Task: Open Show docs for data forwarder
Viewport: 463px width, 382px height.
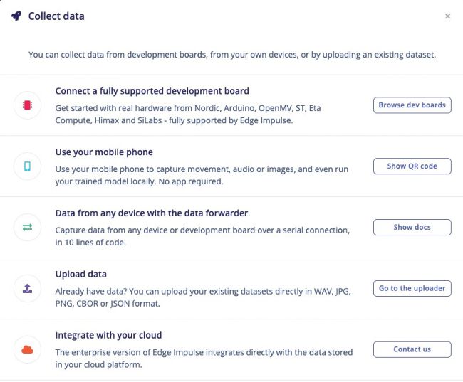Action: coord(412,227)
